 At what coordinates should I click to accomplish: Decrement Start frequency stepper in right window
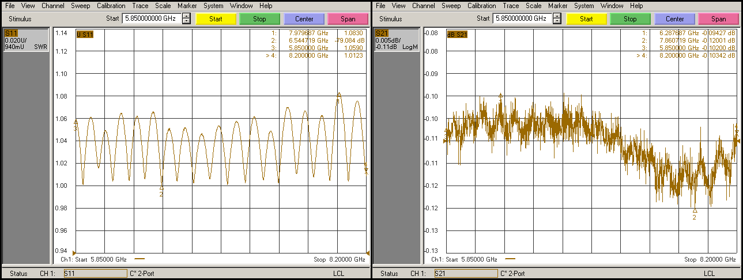tap(557, 21)
